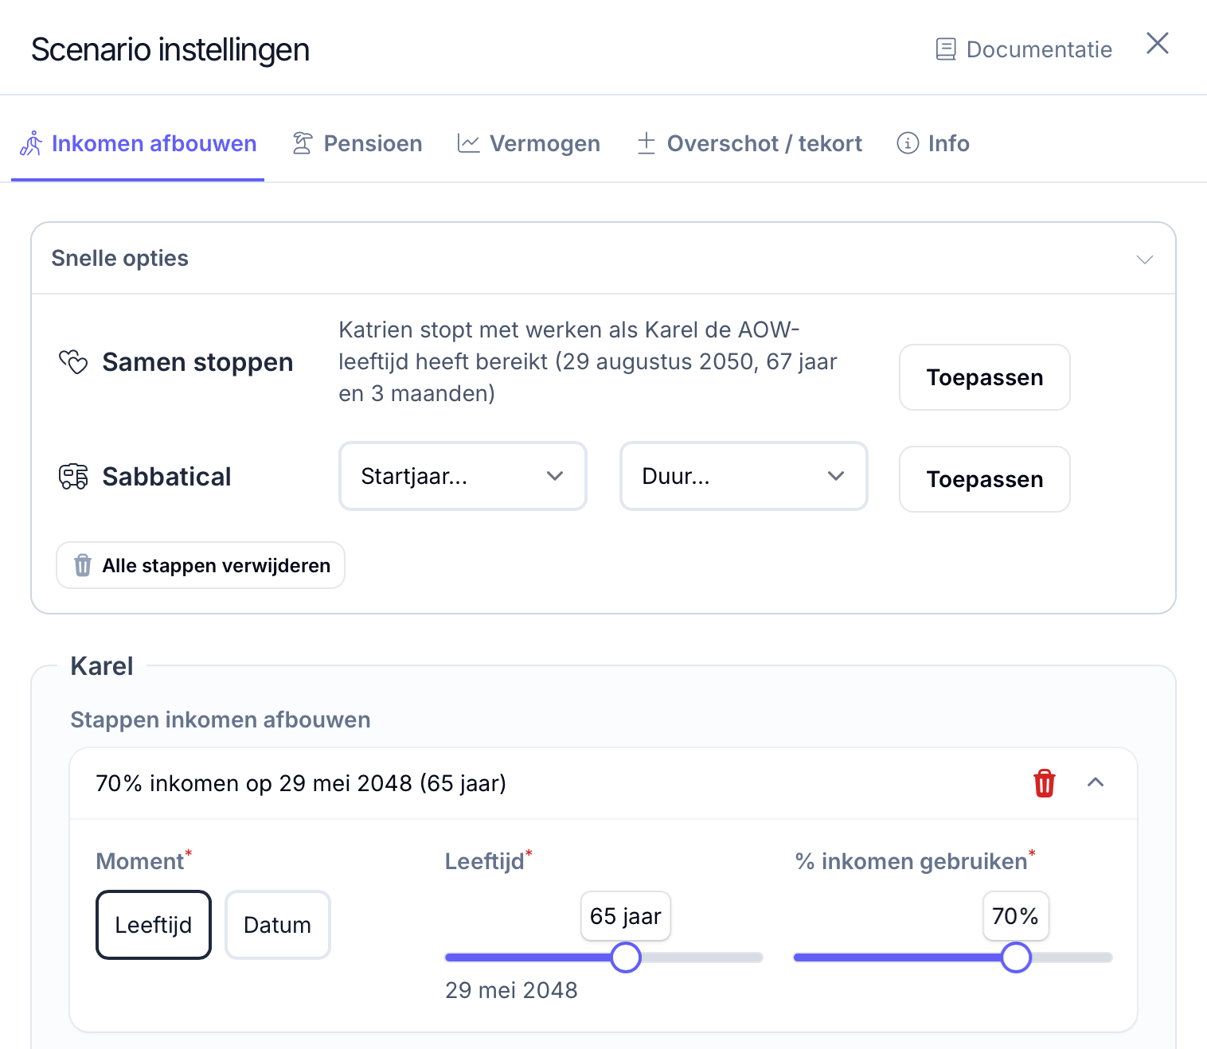Click the Karel section heading
The image size is (1207, 1049).
coord(102,666)
